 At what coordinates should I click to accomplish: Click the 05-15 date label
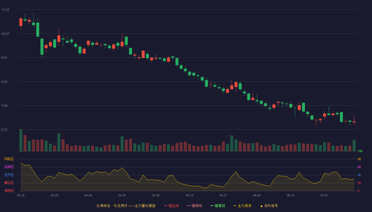pos(189,195)
